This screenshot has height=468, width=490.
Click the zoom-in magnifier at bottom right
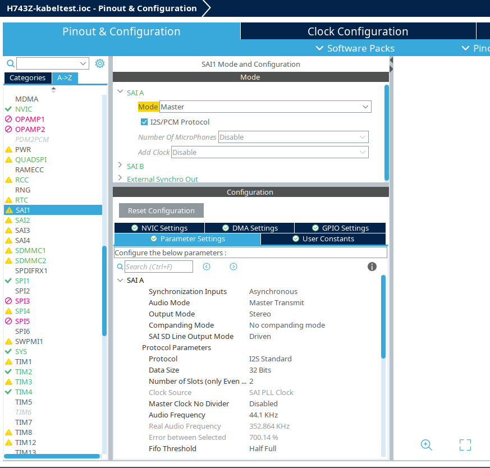(x=426, y=445)
